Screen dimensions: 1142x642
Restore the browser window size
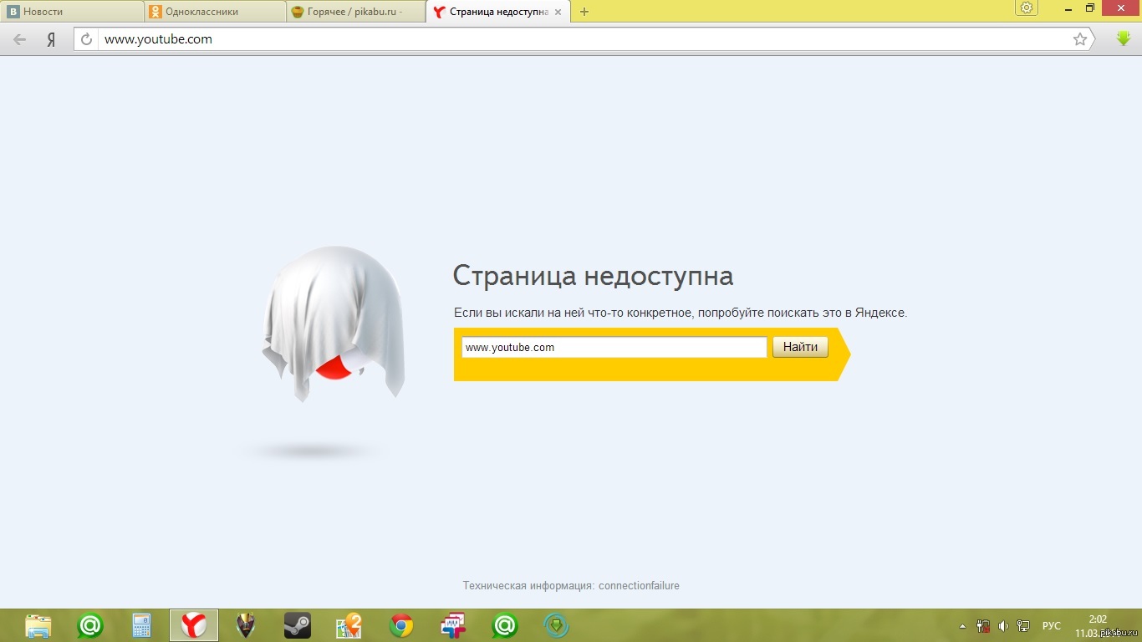pos(1089,8)
